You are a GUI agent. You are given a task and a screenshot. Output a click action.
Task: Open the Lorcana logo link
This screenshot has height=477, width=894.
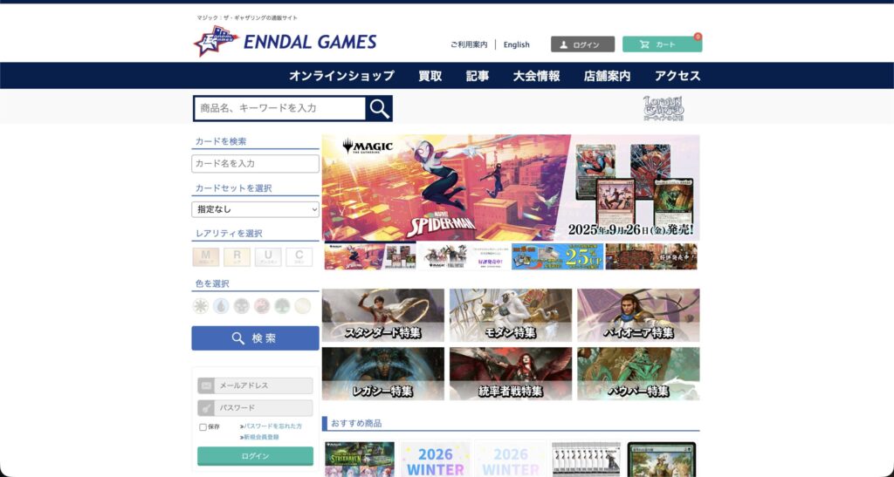click(664, 108)
